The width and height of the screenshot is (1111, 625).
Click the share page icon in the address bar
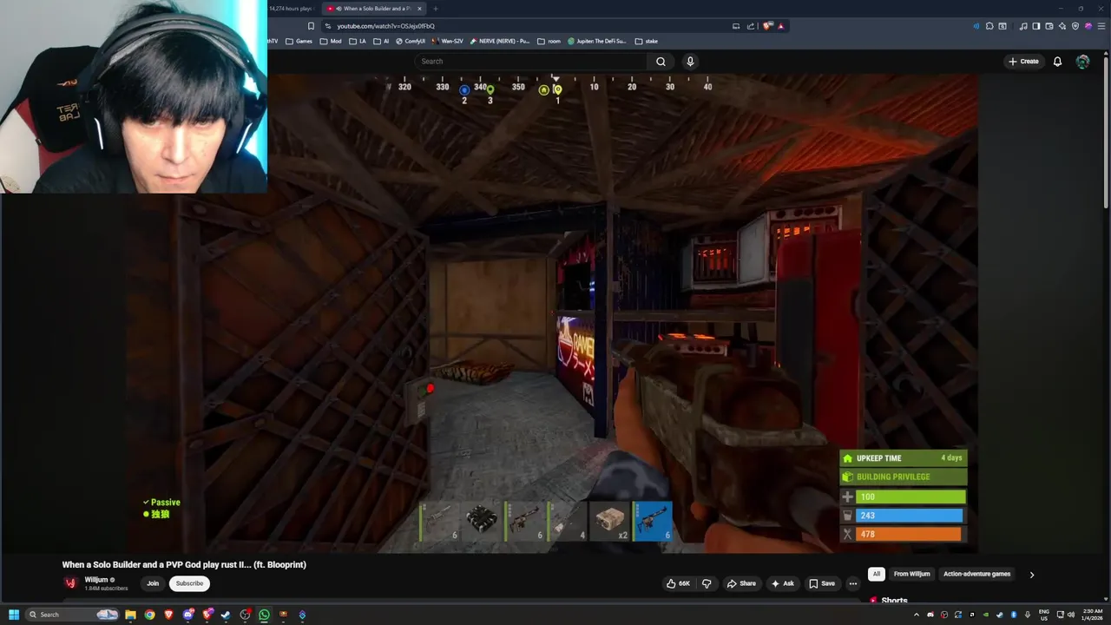pos(751,26)
